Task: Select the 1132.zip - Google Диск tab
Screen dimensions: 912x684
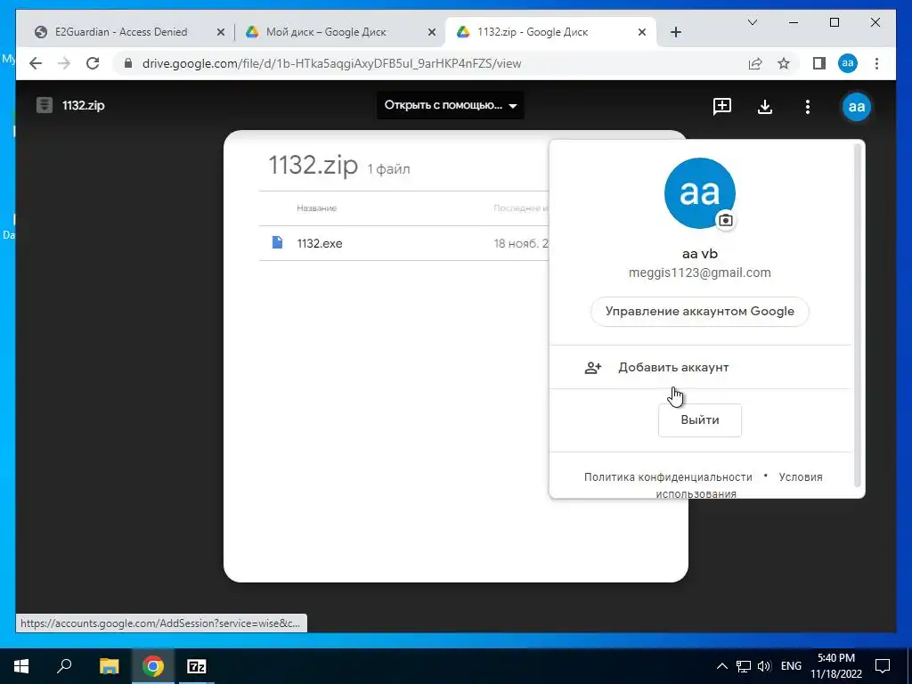Action: coord(550,32)
